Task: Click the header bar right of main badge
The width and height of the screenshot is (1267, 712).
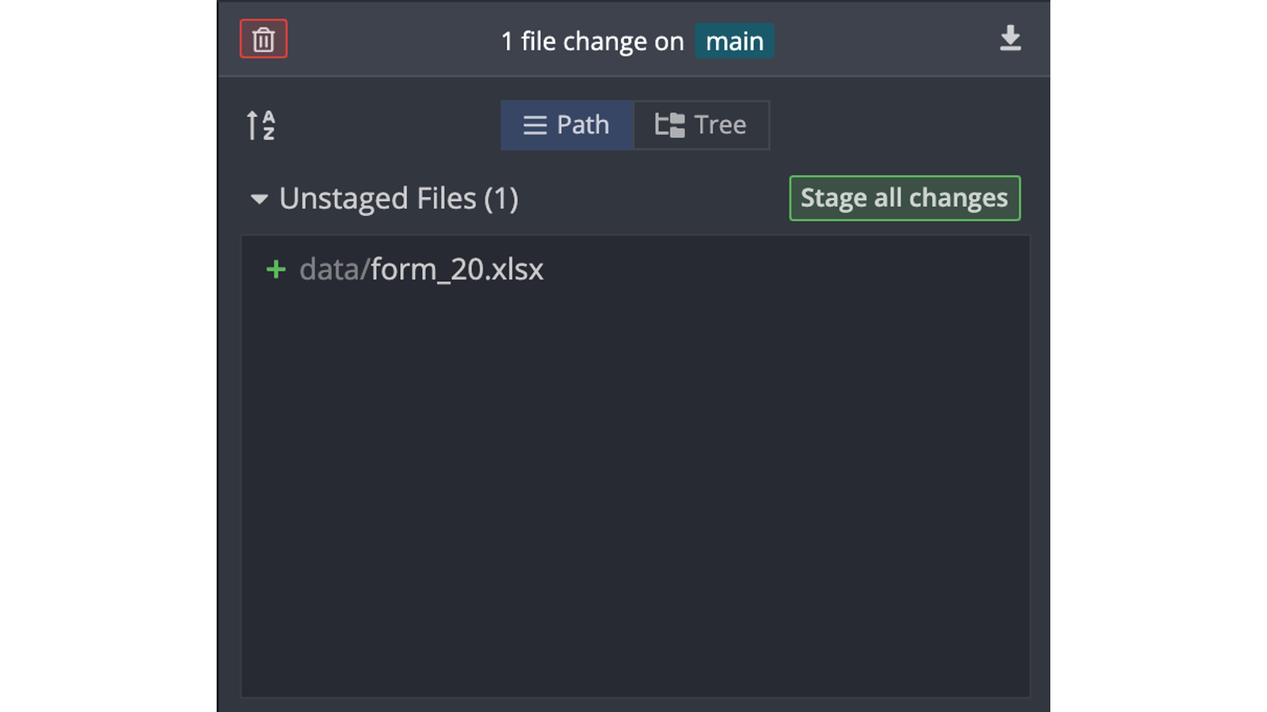Action: tap(885, 41)
